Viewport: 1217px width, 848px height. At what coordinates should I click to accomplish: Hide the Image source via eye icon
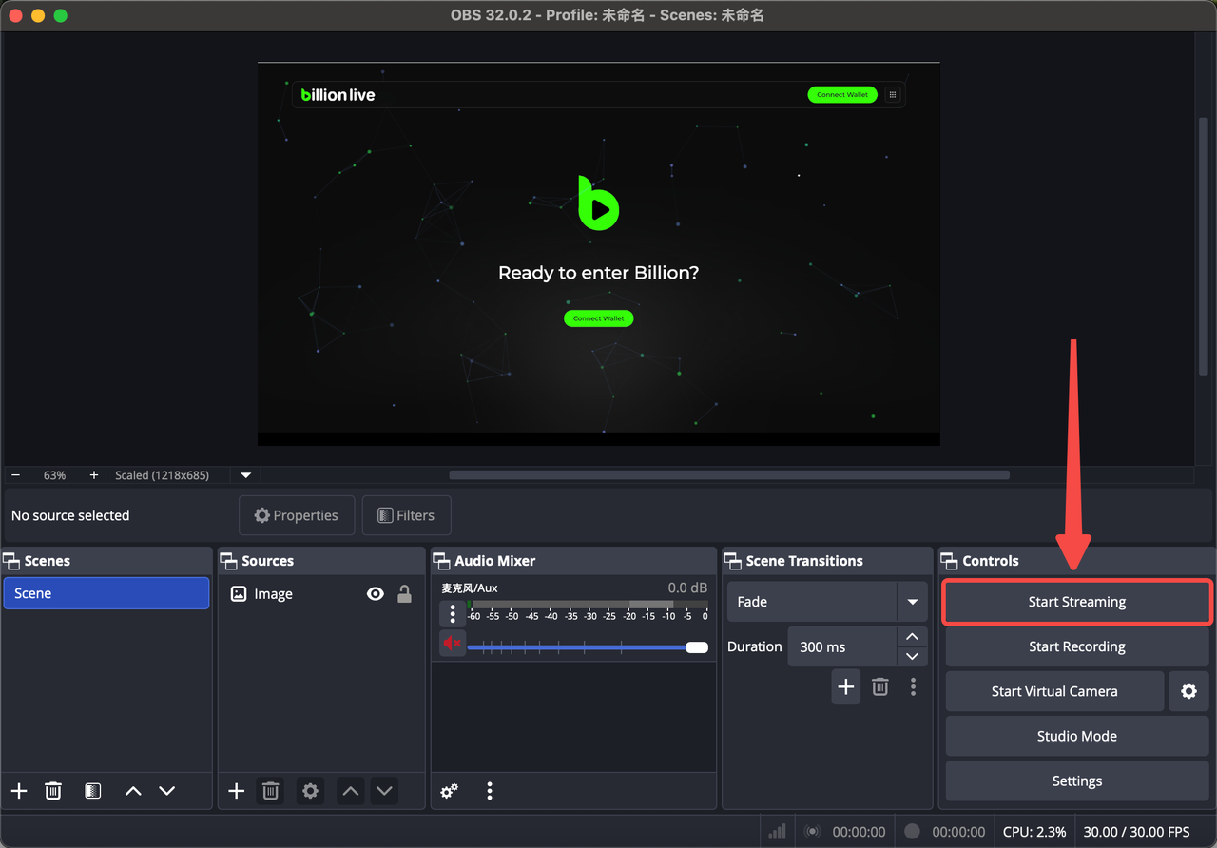point(376,594)
